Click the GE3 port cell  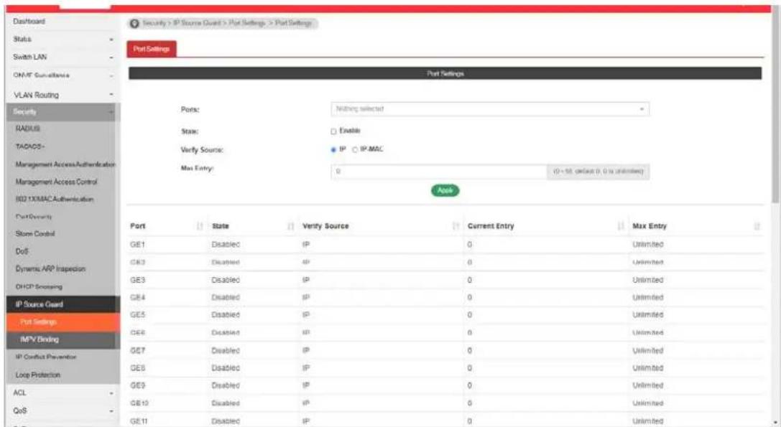click(x=137, y=280)
